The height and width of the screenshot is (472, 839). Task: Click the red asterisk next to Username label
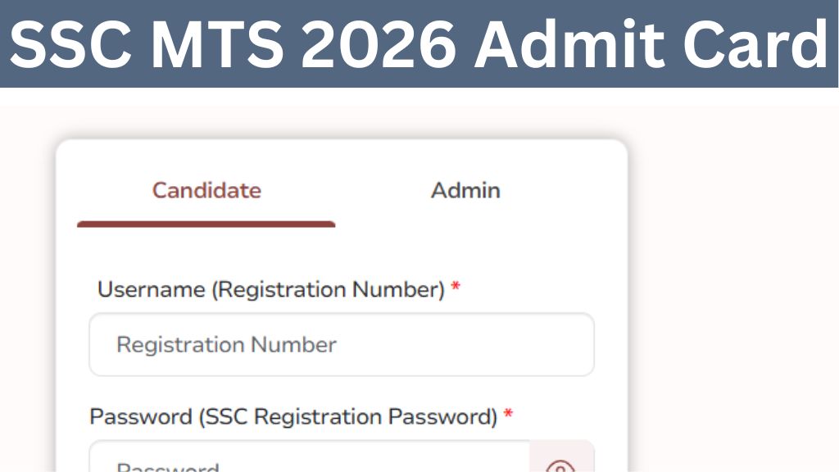[x=456, y=288]
